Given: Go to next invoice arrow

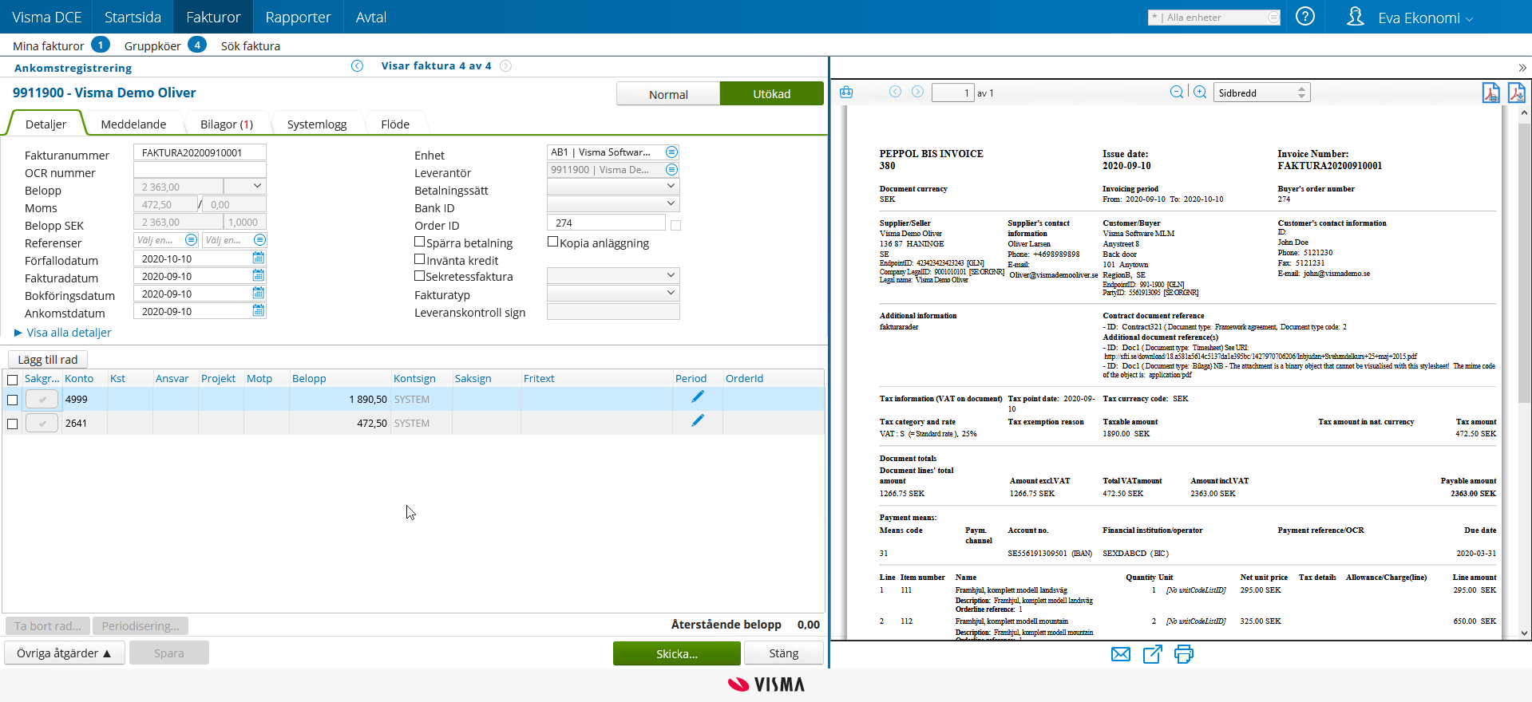Looking at the screenshot, I should click(505, 65).
